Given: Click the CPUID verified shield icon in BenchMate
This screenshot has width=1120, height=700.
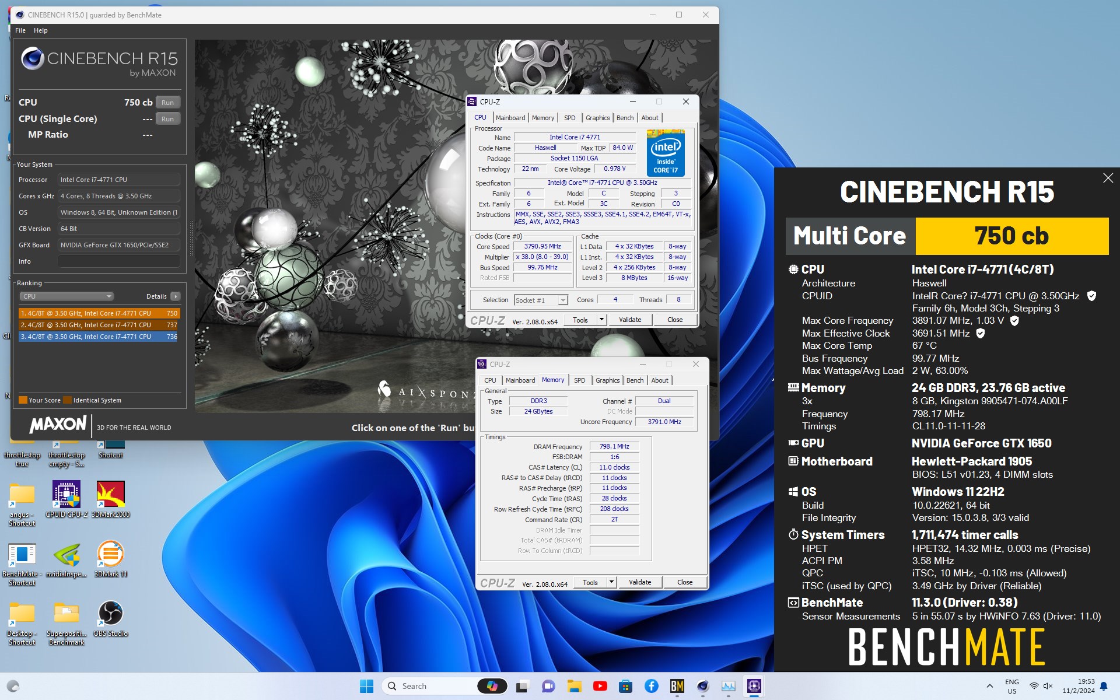Looking at the screenshot, I should pos(1091,296).
